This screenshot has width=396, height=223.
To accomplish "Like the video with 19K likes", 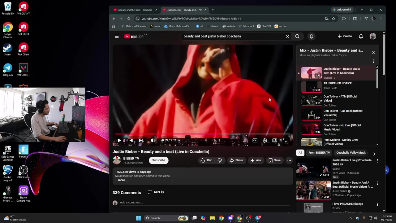I will [206, 160].
